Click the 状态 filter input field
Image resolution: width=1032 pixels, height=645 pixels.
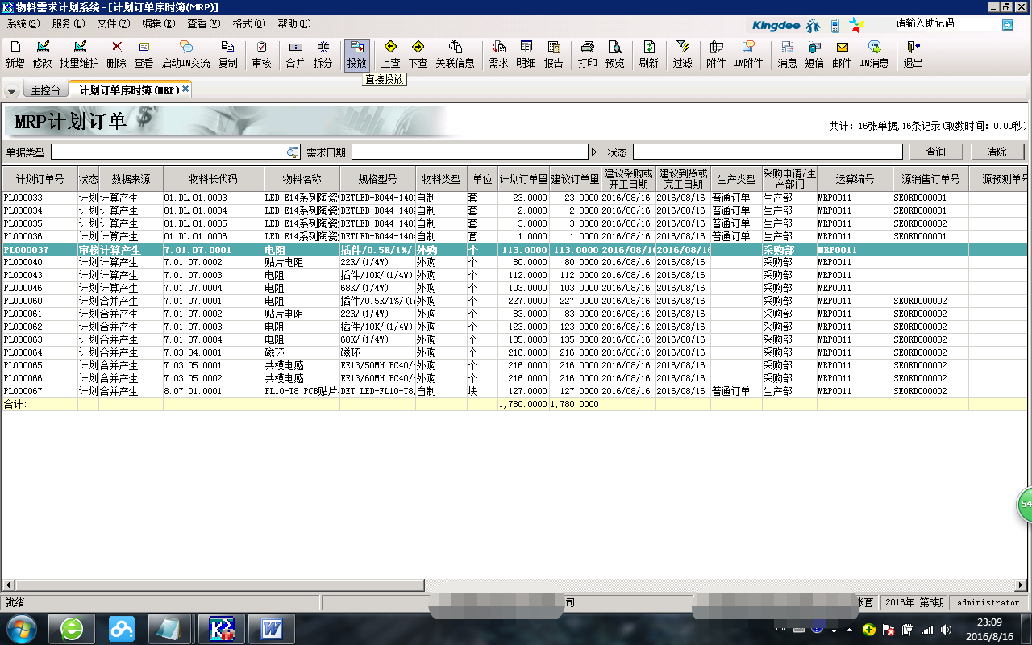(x=767, y=152)
